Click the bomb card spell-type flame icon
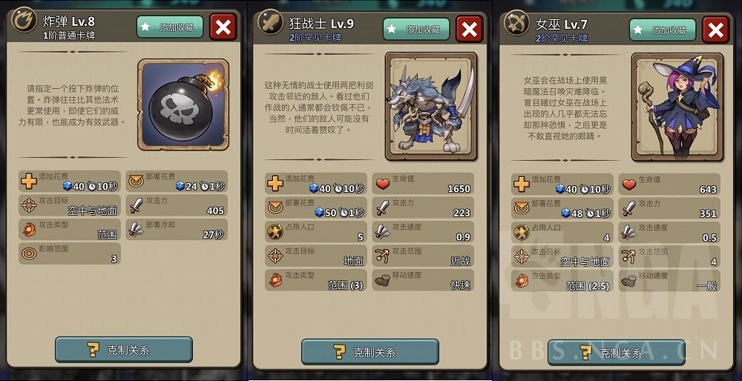The width and height of the screenshot is (742, 381). (24, 19)
